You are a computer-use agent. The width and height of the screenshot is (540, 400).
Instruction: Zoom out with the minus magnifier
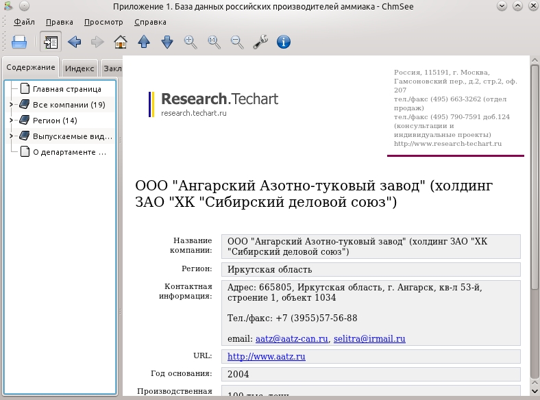point(237,42)
